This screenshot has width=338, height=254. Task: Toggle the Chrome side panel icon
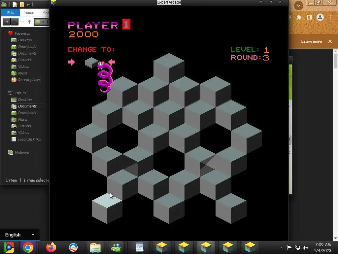tap(310, 17)
